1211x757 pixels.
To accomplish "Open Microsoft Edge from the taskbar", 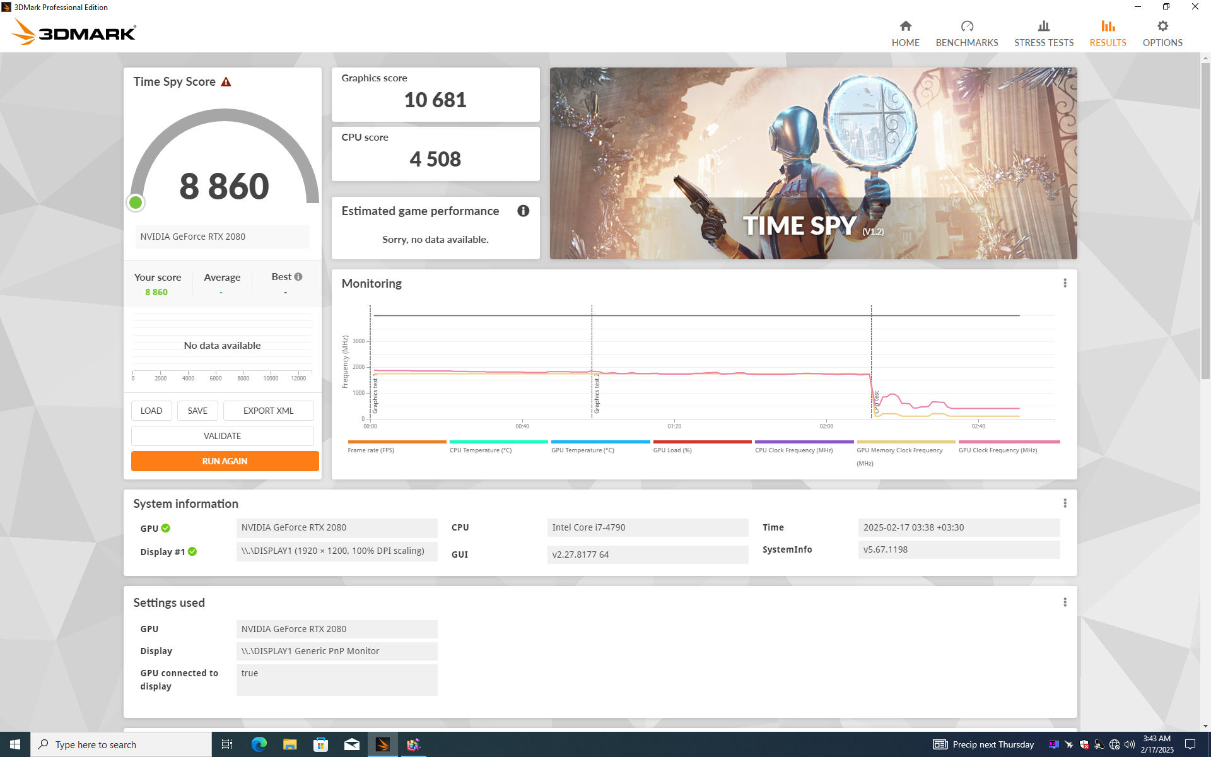I will click(x=259, y=744).
